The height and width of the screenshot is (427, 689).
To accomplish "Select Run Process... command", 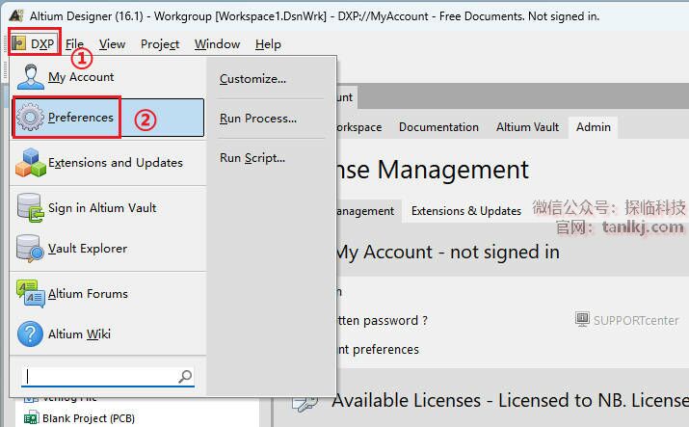I will pyautogui.click(x=258, y=119).
